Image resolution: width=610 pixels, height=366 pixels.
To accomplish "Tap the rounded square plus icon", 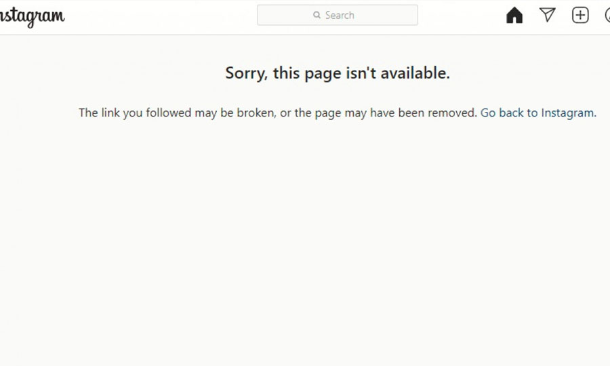I will (x=580, y=15).
